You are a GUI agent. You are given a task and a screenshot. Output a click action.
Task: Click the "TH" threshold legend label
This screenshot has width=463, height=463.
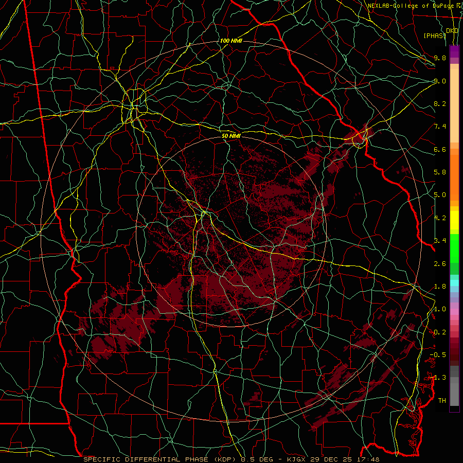442,401
